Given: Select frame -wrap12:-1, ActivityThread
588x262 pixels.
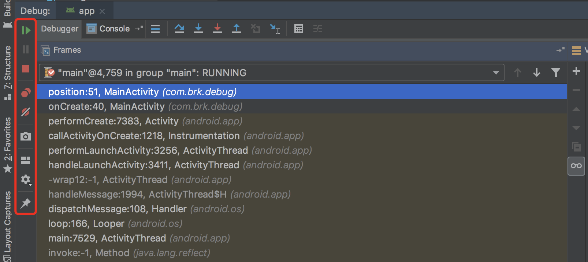Looking at the screenshot, I should [302, 180].
